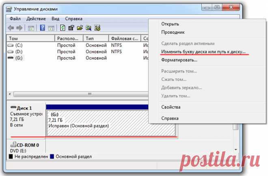Click the horizontal scrollbar left arrow
This screenshot has width=268, height=176.
click(10, 94)
